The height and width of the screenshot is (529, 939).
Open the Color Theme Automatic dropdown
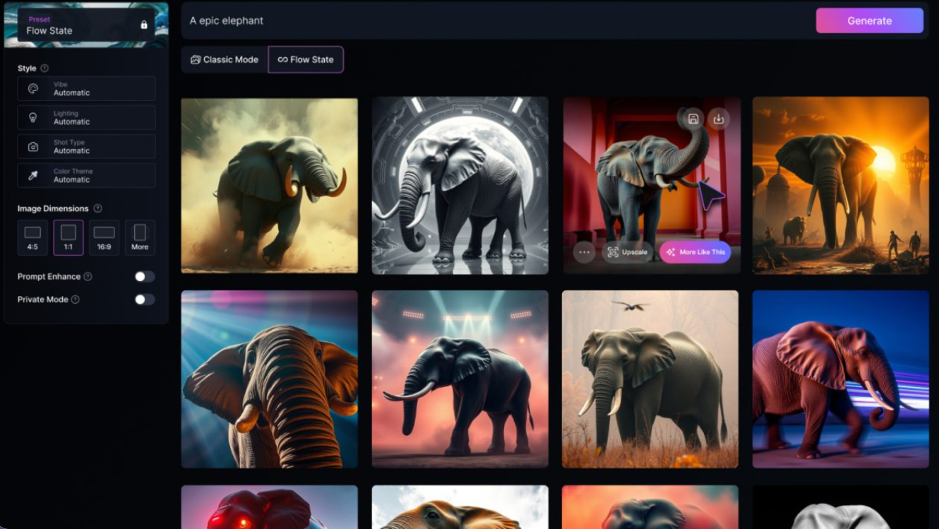pyautogui.click(x=86, y=175)
